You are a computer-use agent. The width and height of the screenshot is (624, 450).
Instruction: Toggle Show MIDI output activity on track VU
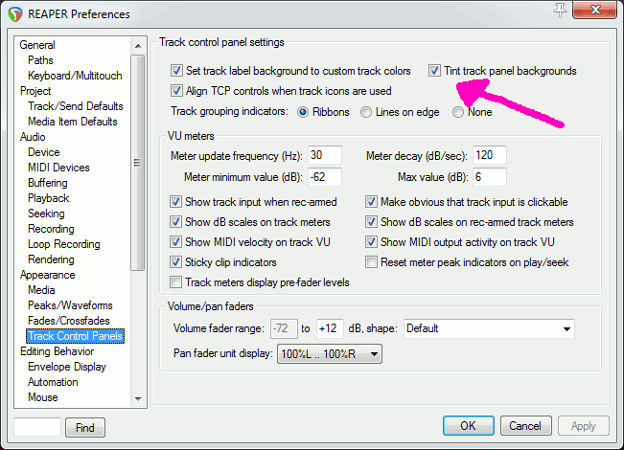click(371, 241)
